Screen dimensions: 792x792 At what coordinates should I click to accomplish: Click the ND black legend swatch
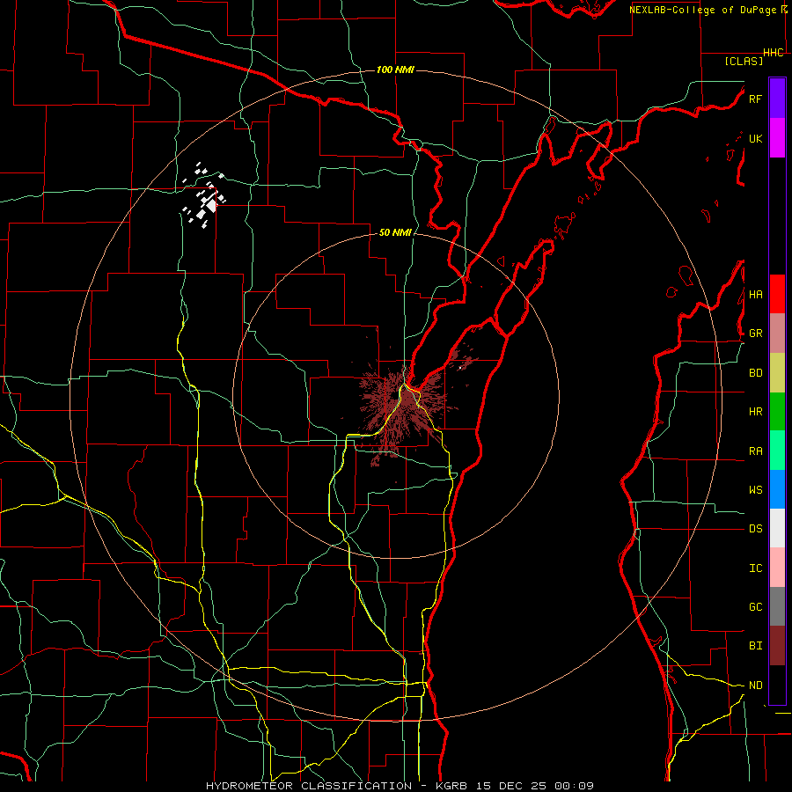tap(777, 685)
